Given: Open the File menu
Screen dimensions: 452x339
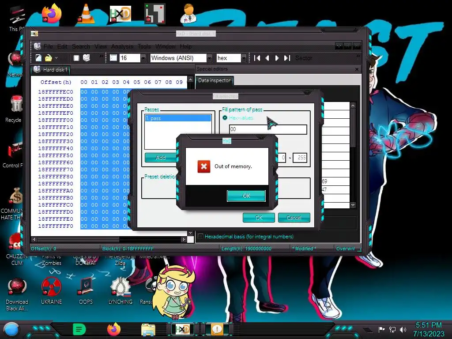Looking at the screenshot, I should coord(48,46).
